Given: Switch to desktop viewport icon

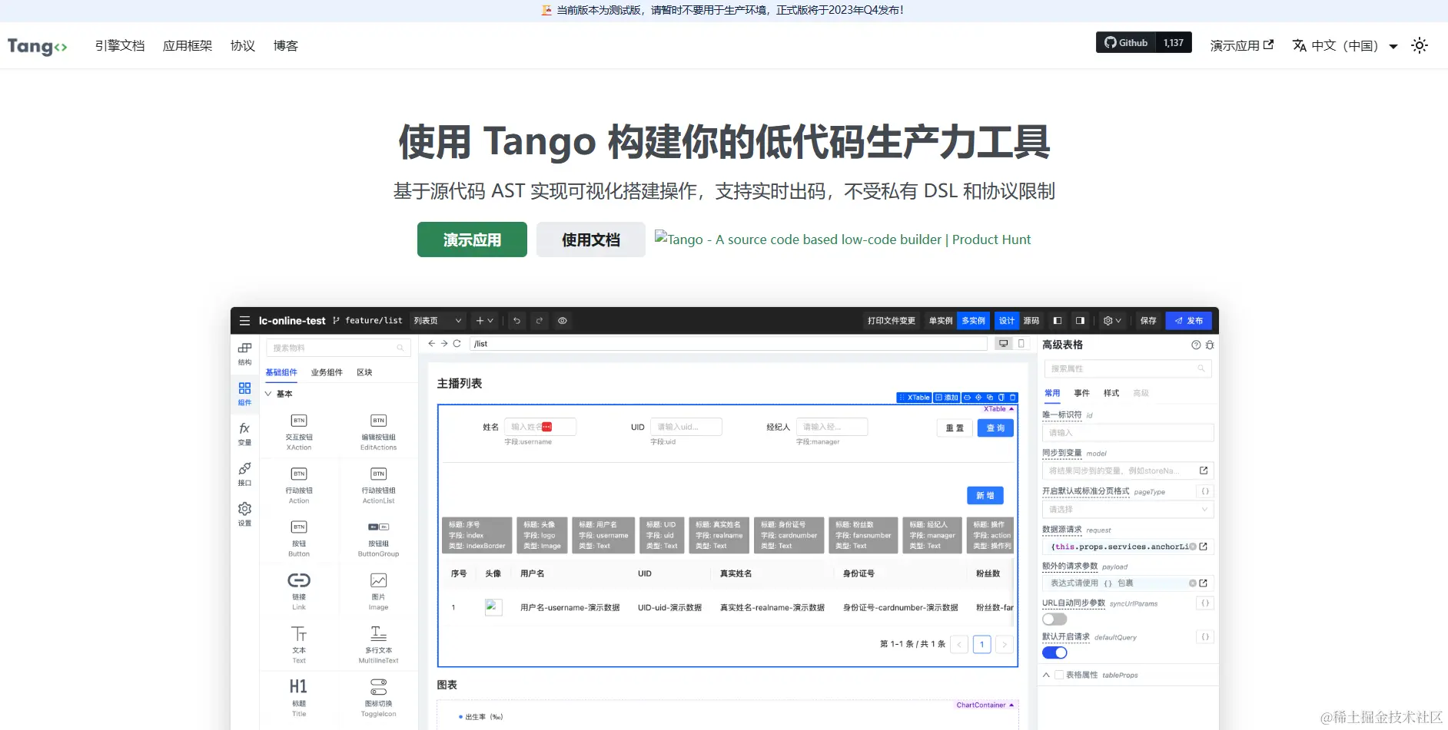Looking at the screenshot, I should 1003,344.
